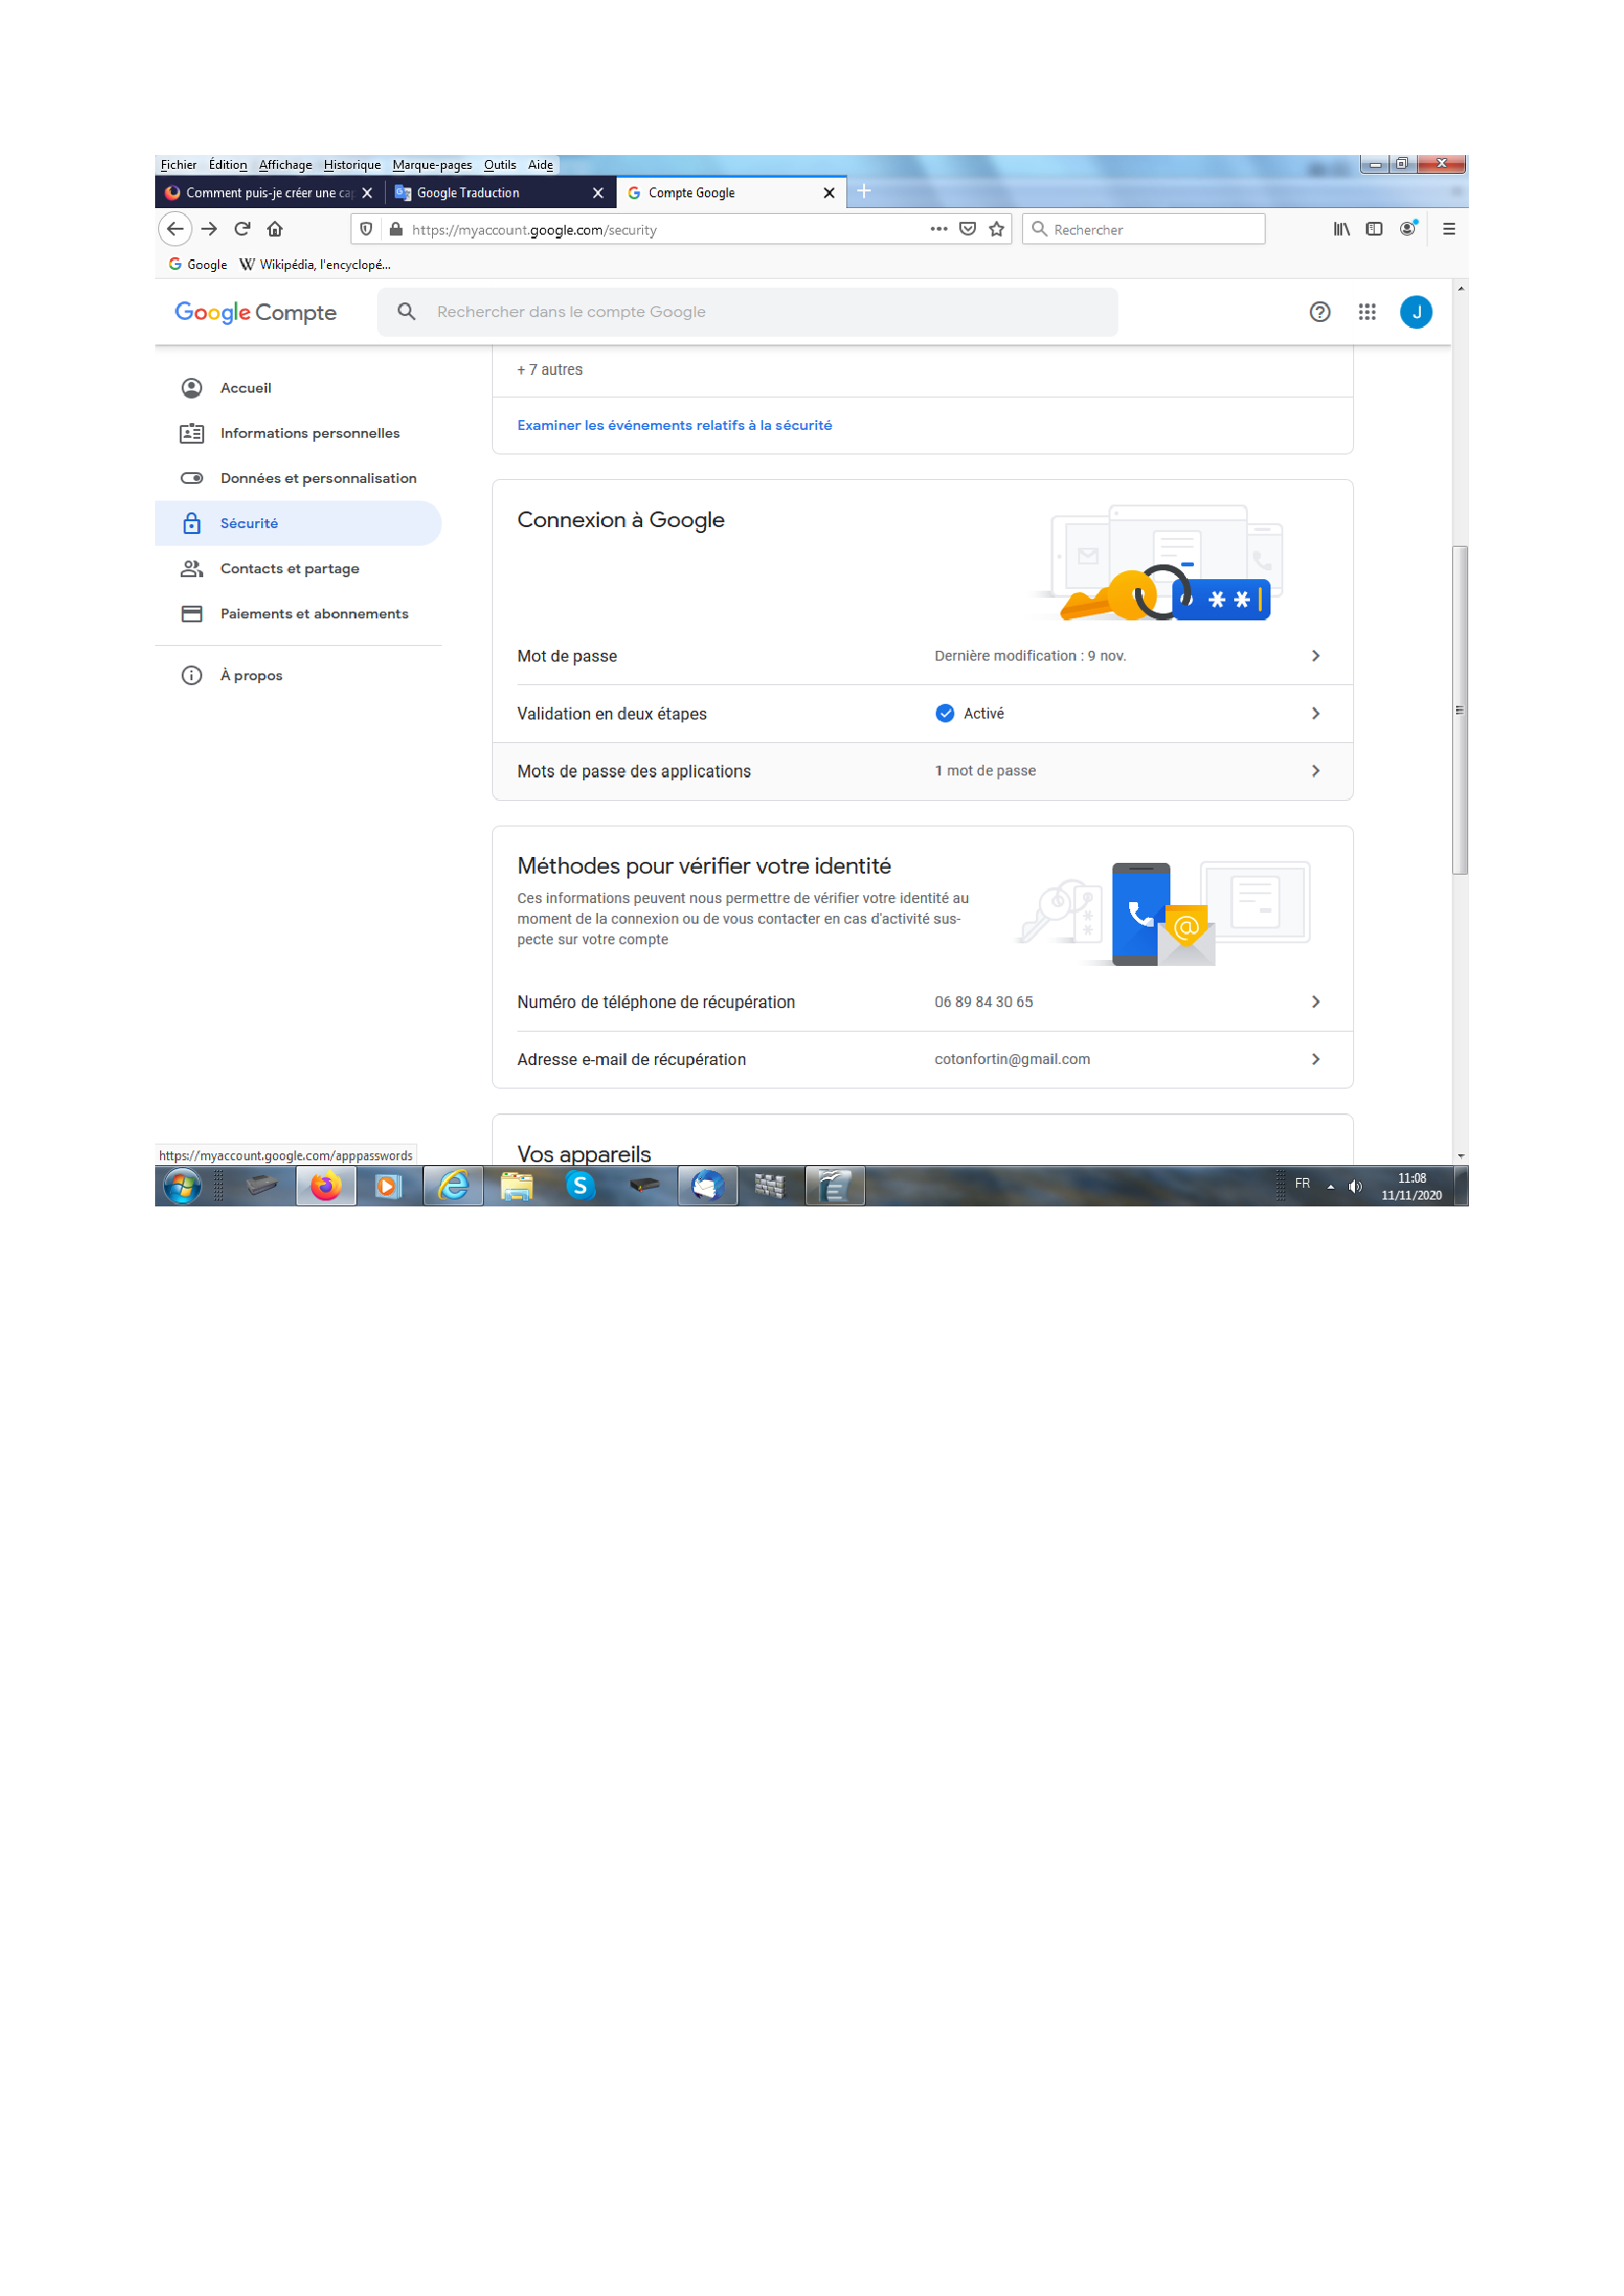Select Sécurité in the sidebar
Image resolution: width=1624 pixels, height=2296 pixels.
[x=298, y=523]
